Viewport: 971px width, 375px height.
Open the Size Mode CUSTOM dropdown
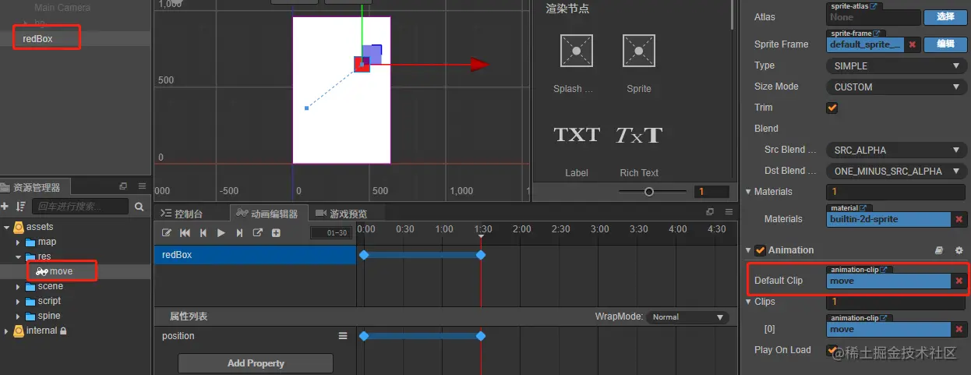coord(895,87)
